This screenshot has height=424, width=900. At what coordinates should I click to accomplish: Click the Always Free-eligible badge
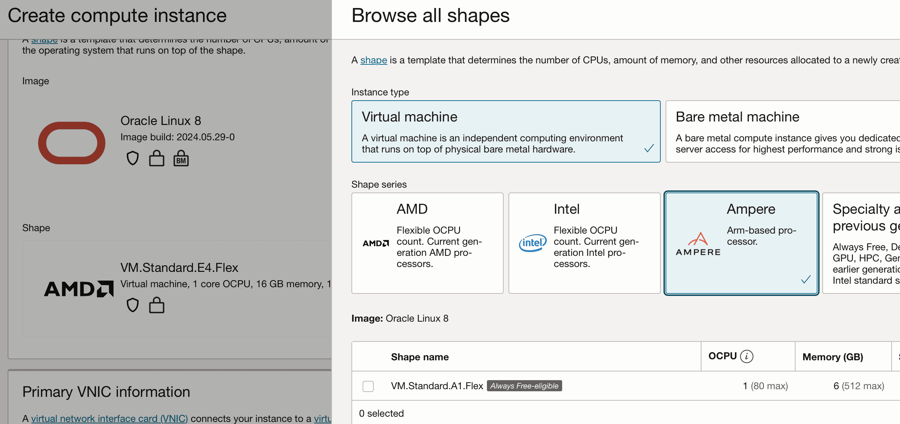point(524,386)
